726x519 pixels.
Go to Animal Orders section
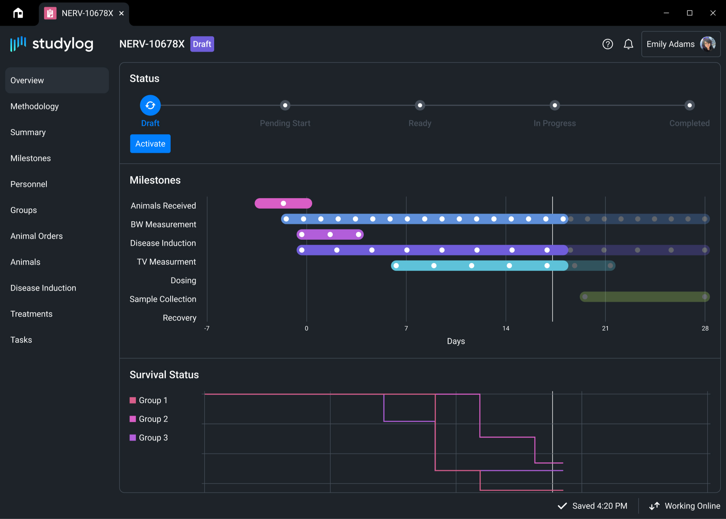(37, 236)
